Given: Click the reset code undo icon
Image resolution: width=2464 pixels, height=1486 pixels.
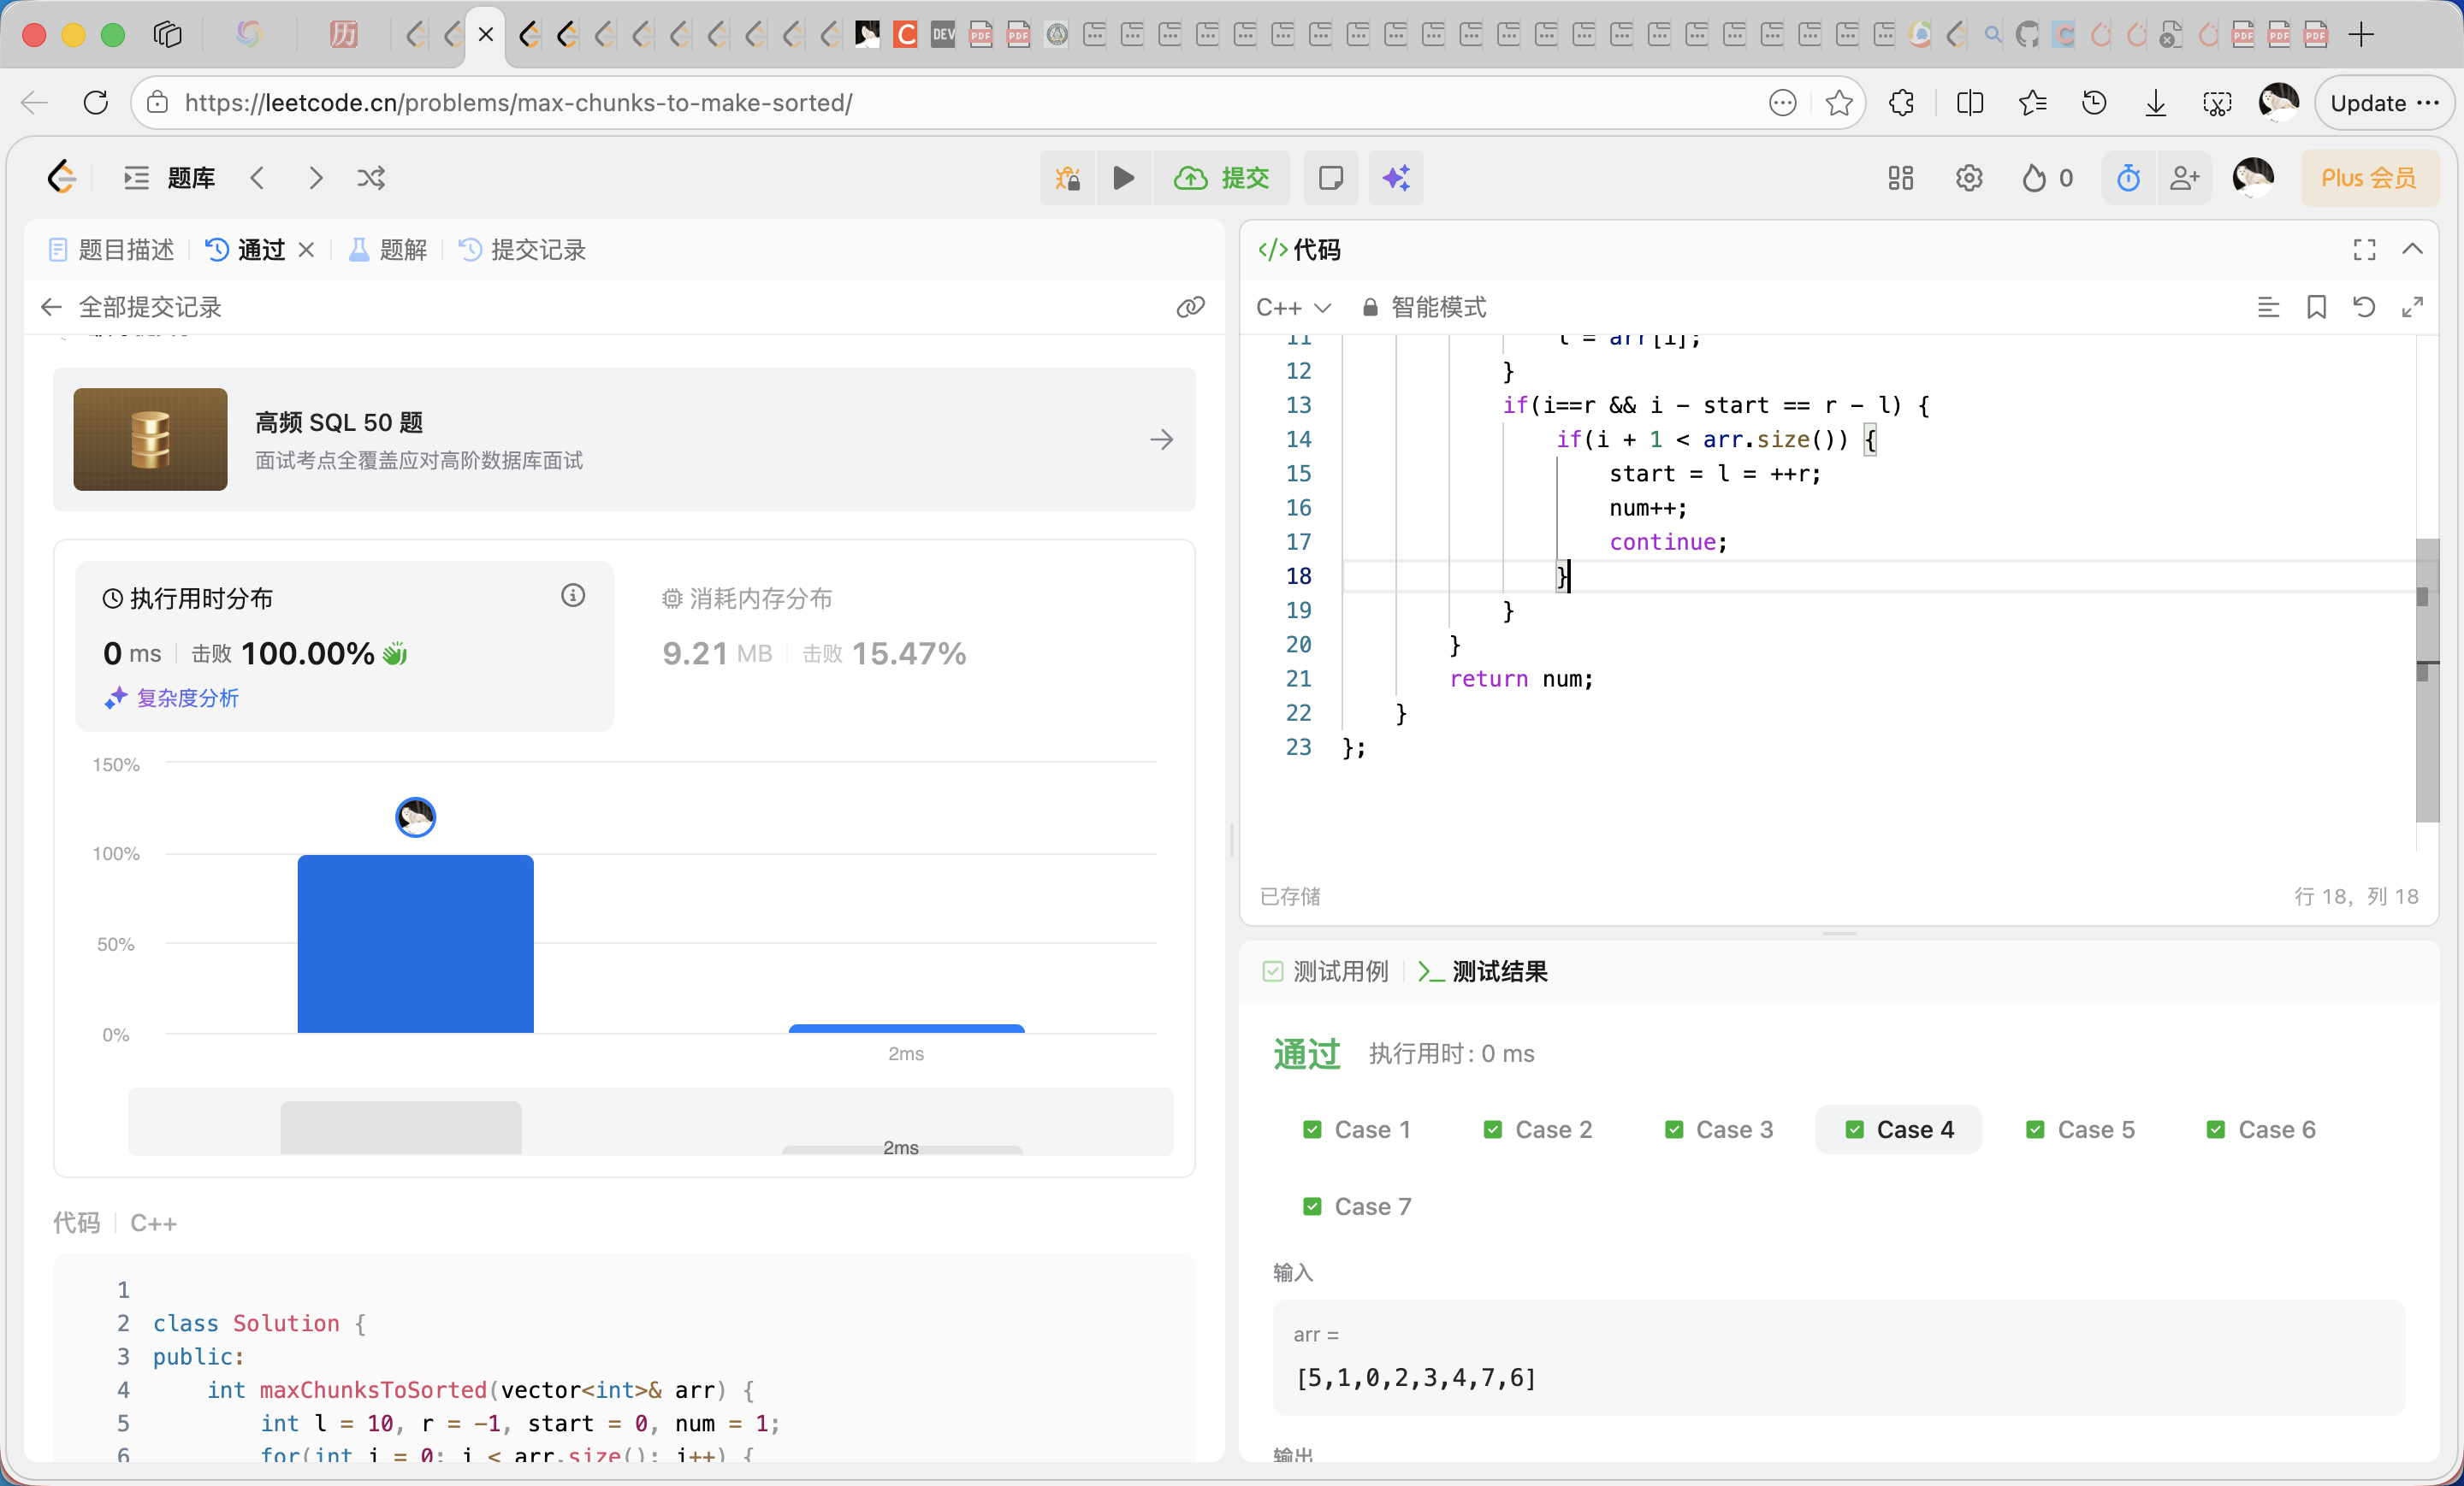Looking at the screenshot, I should 2364,307.
